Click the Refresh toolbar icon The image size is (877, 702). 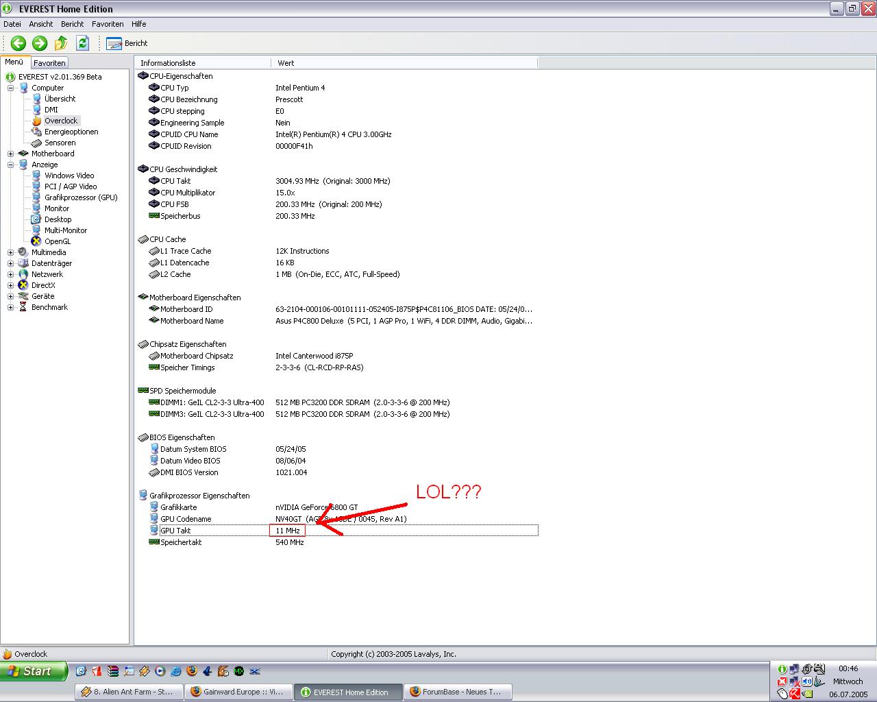(x=83, y=43)
